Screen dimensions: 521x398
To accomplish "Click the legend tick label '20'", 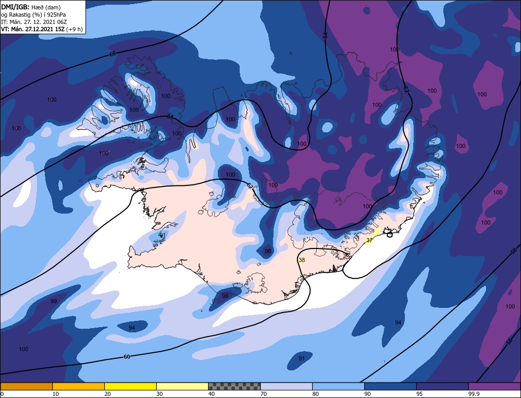I will pos(107,394).
